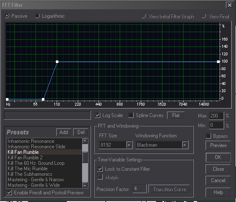Click the presets list scroll-up arrow

85,141
